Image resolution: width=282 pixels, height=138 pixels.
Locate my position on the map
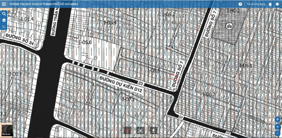[x=277, y=120]
